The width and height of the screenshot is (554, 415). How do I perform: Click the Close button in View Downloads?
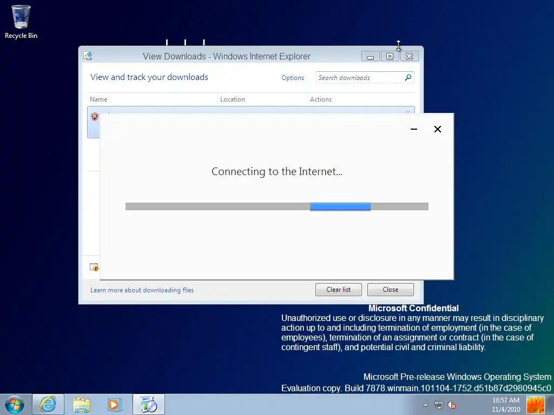pos(391,290)
